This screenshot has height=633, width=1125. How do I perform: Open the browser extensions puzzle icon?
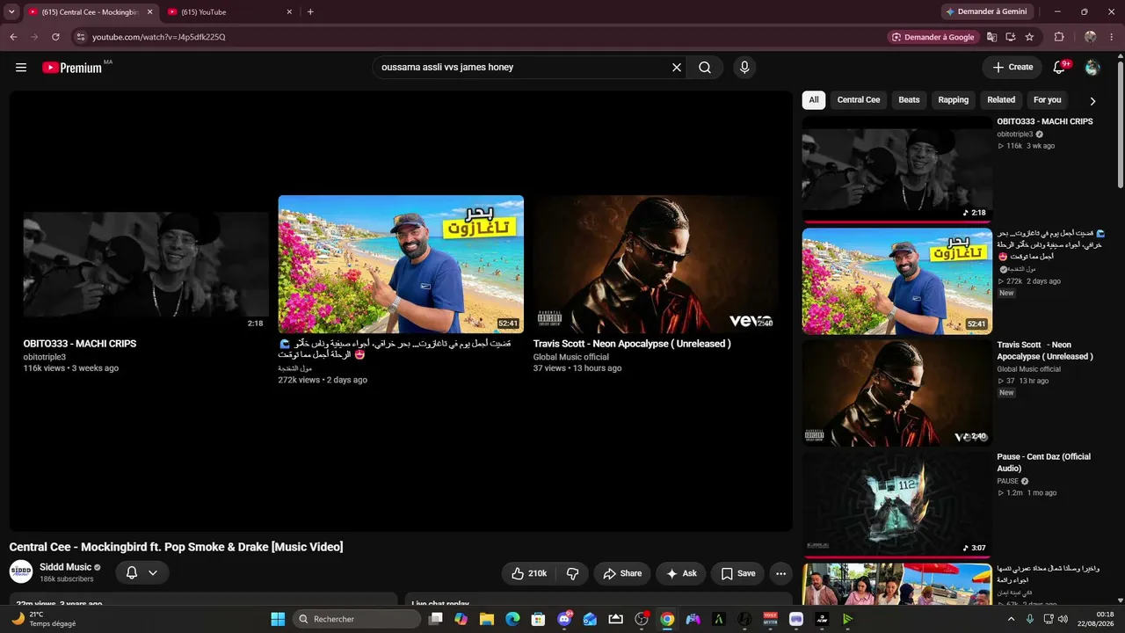(x=1059, y=37)
